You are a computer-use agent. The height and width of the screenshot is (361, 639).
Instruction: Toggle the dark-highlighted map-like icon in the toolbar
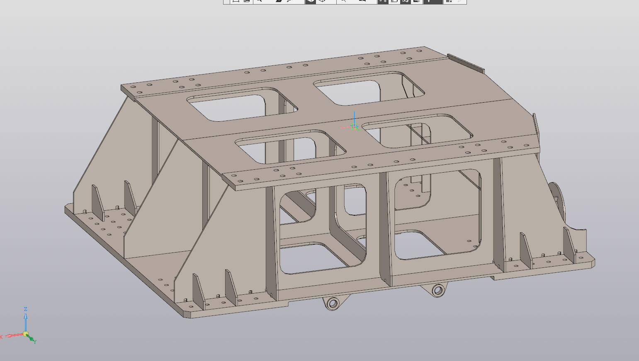pos(405,1)
